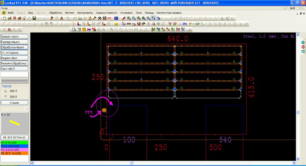Open the Вид menu
The width and height of the screenshot is (306, 166).
pos(31,13)
